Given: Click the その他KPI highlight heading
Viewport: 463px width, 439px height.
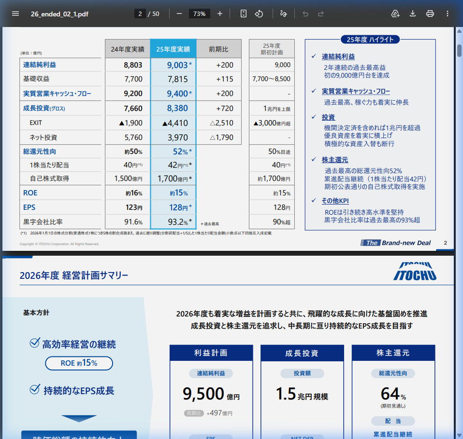Looking at the screenshot, I should (335, 201).
